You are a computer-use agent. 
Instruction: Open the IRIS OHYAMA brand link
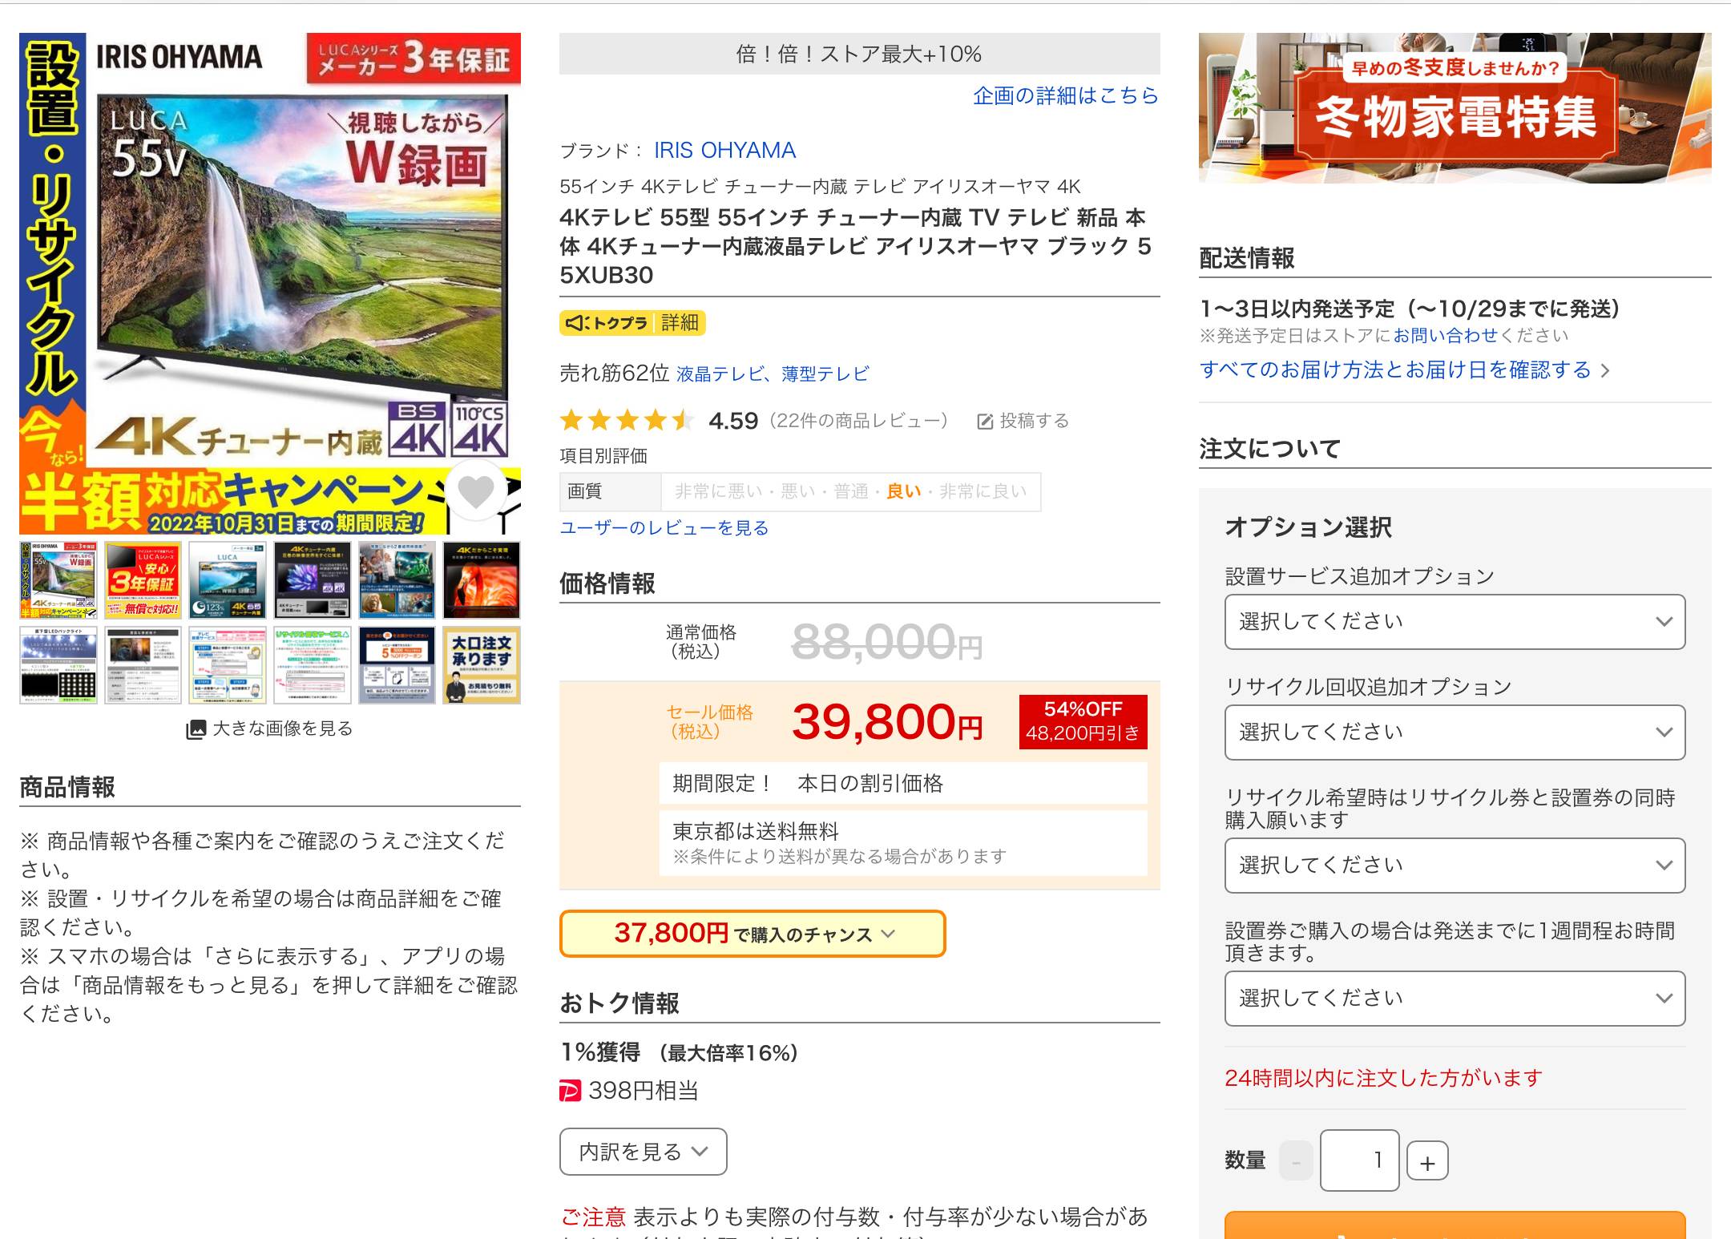point(724,151)
